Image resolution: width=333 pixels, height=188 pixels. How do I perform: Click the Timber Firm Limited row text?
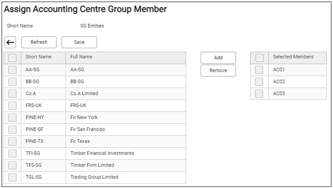point(92,165)
